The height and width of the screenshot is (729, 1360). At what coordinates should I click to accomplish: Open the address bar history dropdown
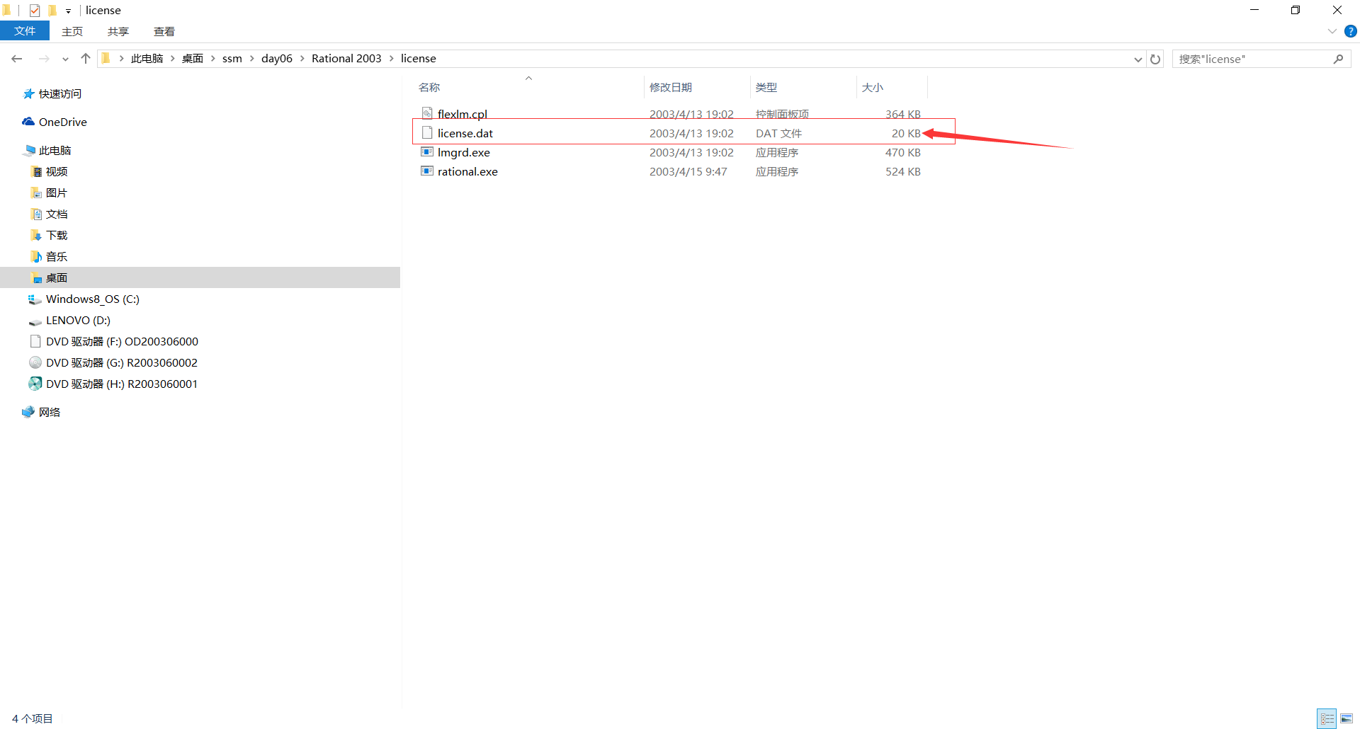[1138, 59]
